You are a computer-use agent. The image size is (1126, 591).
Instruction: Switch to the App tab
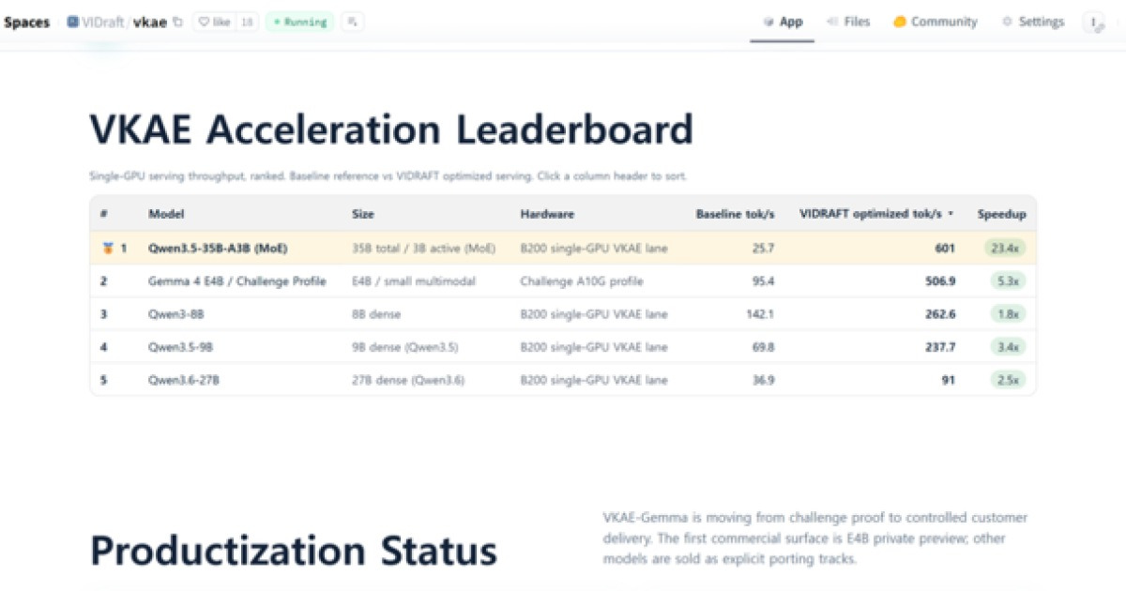783,22
